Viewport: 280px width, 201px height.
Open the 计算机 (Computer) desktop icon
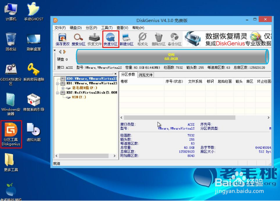click(11, 12)
